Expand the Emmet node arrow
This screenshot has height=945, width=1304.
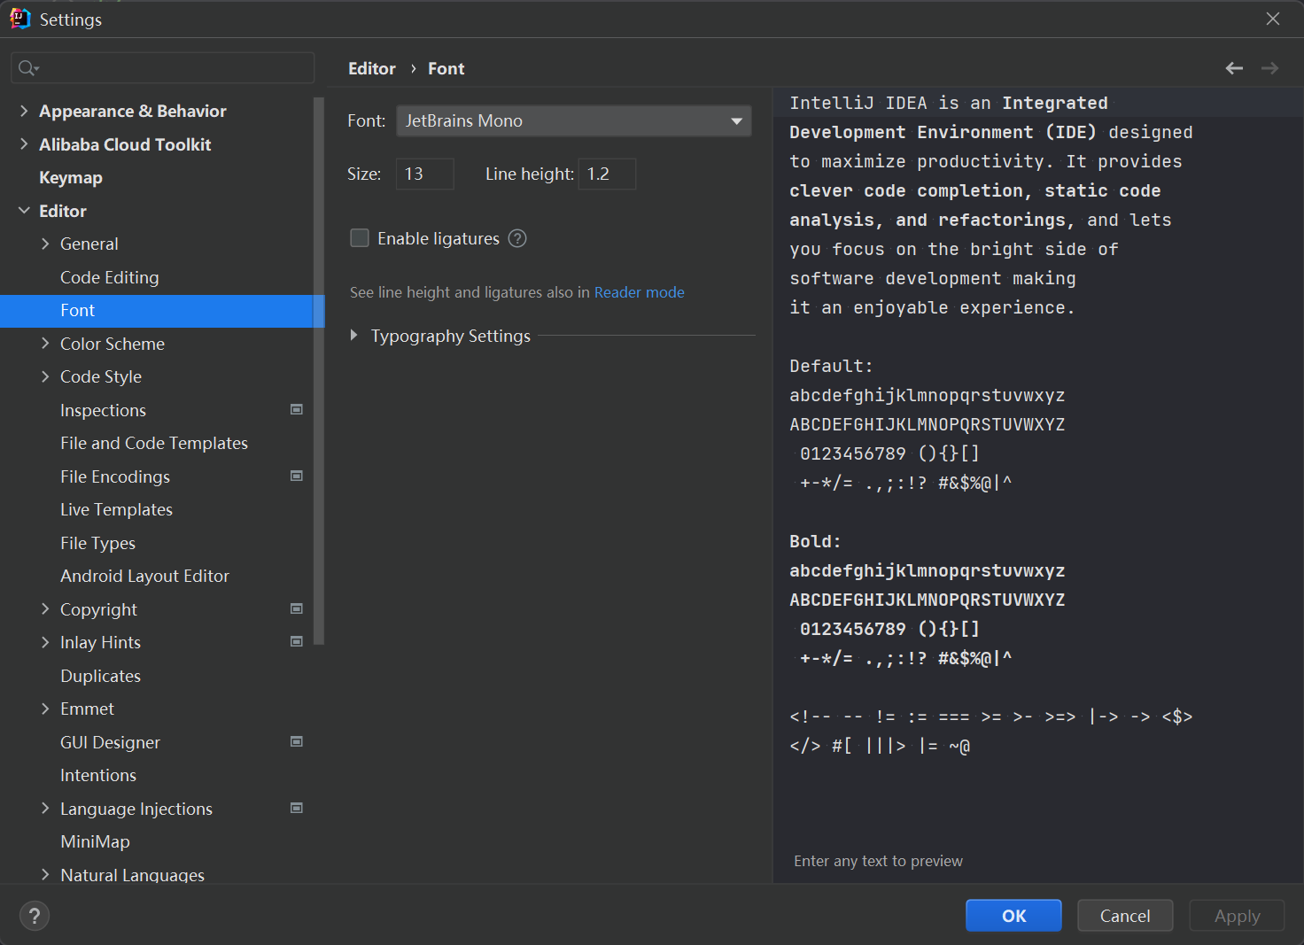tap(45, 709)
